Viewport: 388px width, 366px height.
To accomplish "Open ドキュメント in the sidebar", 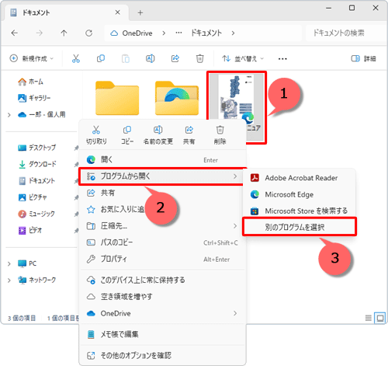I will click(x=36, y=181).
